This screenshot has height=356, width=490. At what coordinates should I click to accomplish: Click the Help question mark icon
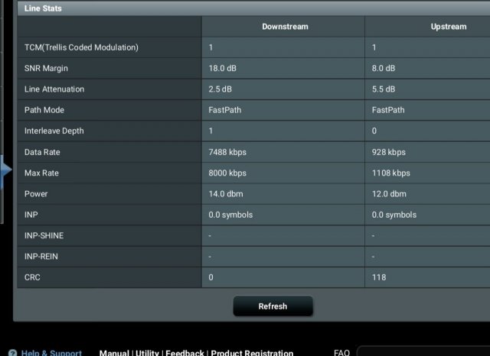point(13,353)
